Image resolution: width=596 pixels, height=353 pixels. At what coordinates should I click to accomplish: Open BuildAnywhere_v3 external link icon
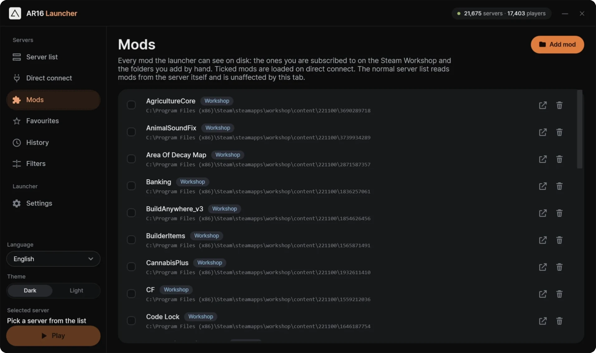pyautogui.click(x=543, y=213)
